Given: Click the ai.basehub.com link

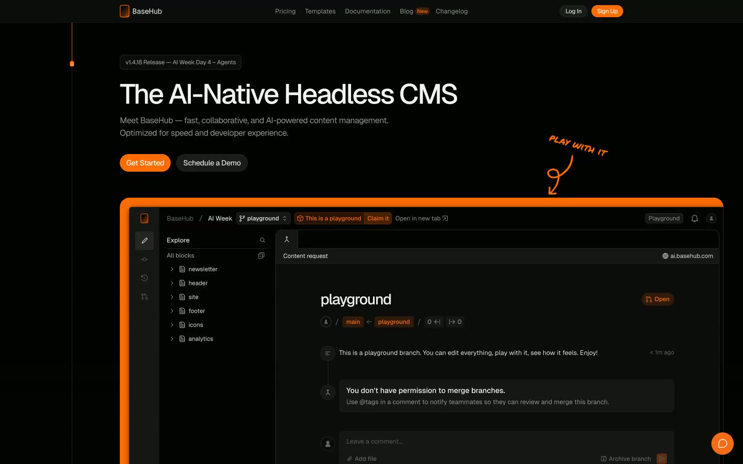Looking at the screenshot, I should click(688, 256).
